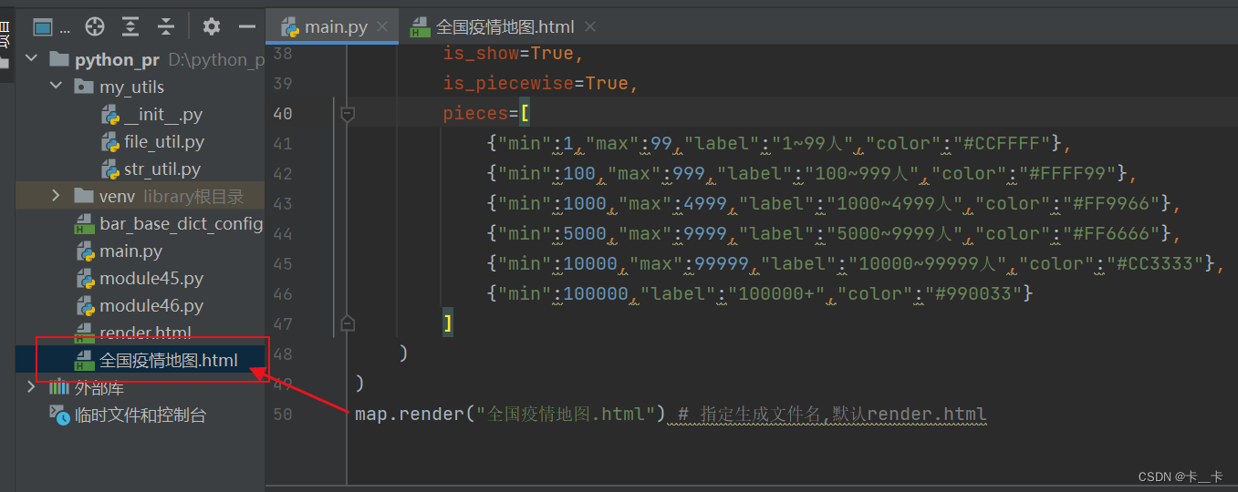This screenshot has width=1238, height=492.
Task: Click the Python icon on main.py tab
Action: pos(290,26)
